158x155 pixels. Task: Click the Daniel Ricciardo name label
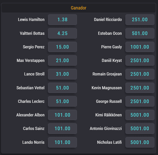108,20
